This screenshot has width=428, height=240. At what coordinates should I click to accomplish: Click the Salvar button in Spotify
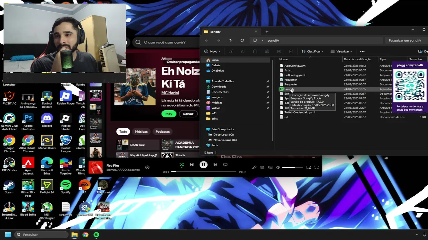point(188,114)
